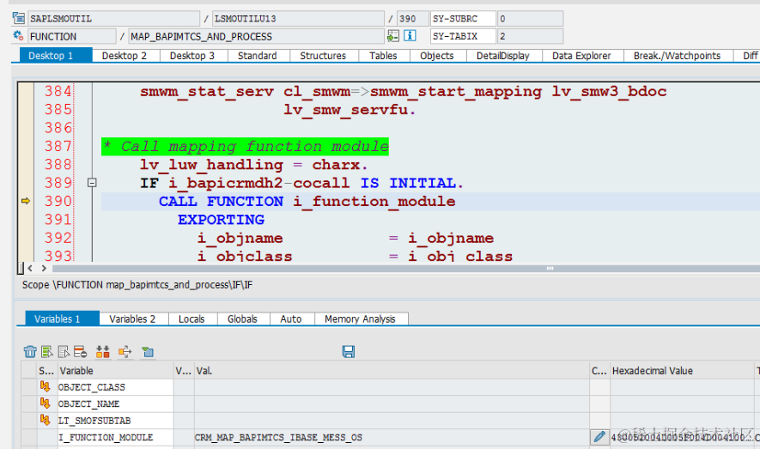Open the Structures tab
The height and width of the screenshot is (449, 760).
pos(323,56)
